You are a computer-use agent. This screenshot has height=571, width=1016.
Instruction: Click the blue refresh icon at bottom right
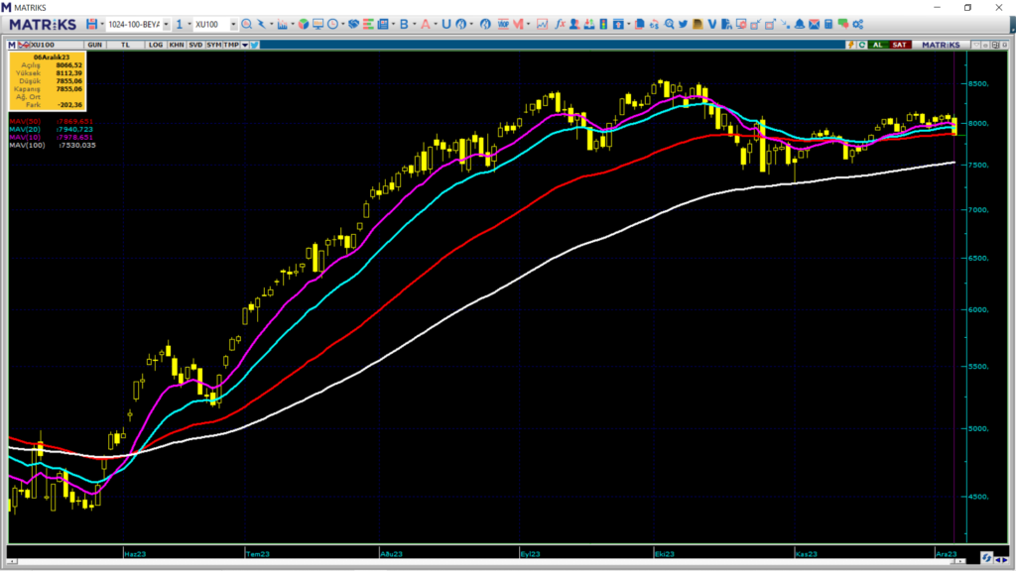[x=986, y=558]
